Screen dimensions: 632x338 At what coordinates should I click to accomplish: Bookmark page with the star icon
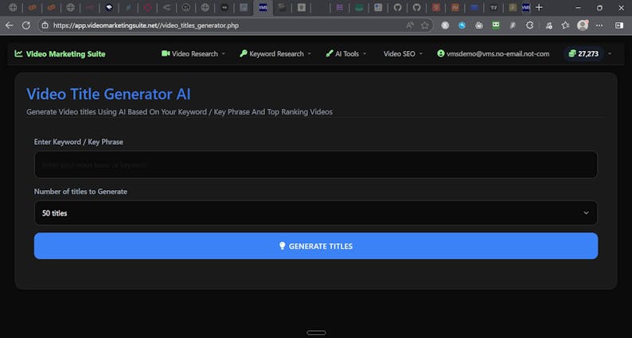[425, 25]
